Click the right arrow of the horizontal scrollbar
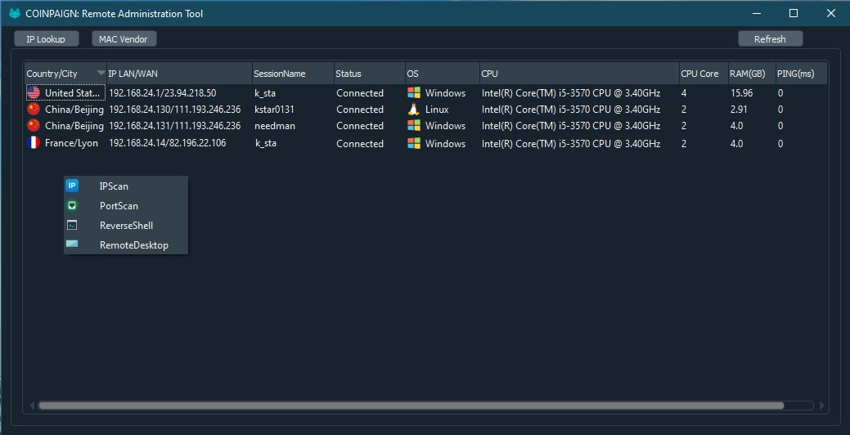The width and height of the screenshot is (850, 435). click(822, 406)
